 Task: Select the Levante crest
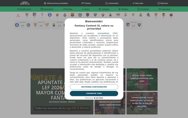[x=88, y=15]
